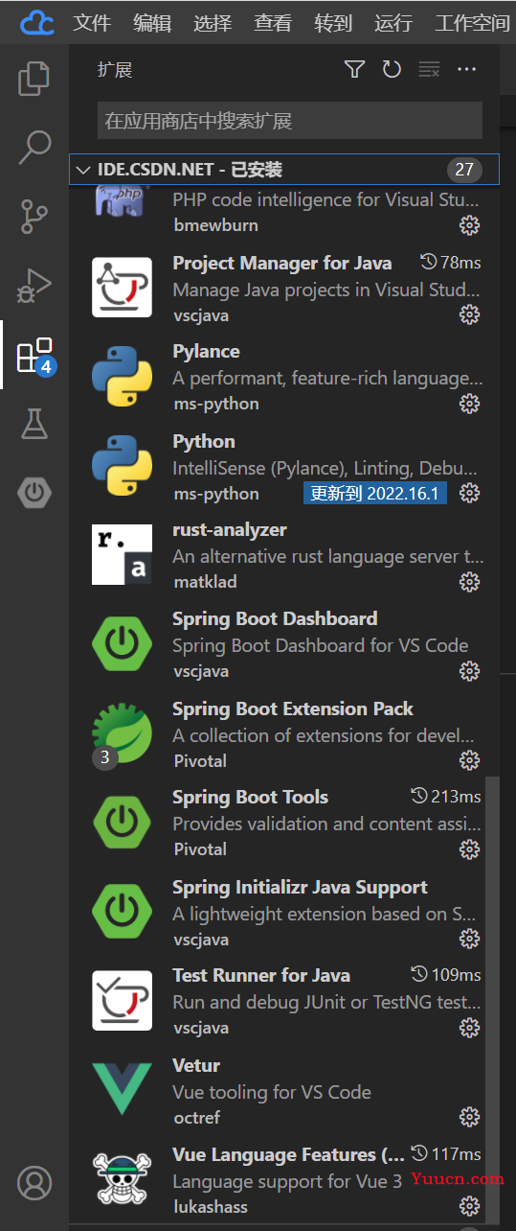
Task: Open the Run and Debug view
Action: coord(34,286)
